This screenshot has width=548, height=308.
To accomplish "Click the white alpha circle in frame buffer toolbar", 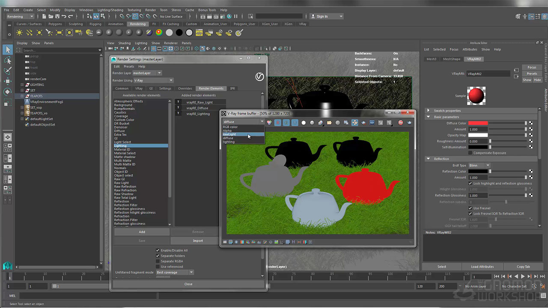I will (304, 123).
